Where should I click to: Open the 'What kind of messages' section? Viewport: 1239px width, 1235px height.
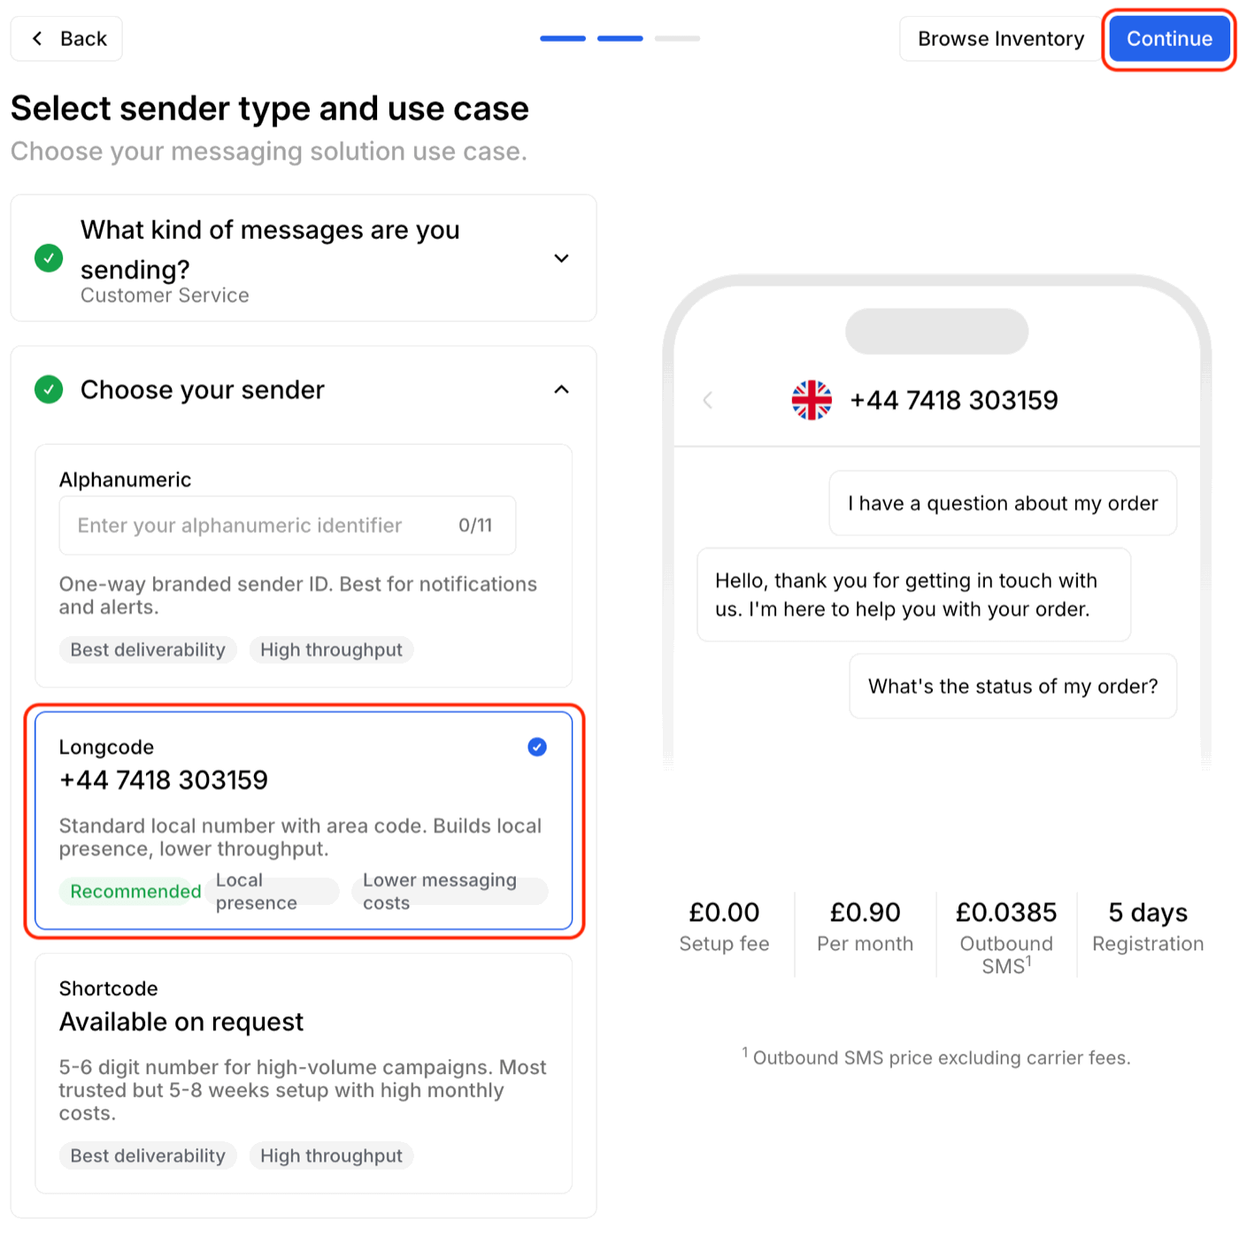click(x=270, y=249)
